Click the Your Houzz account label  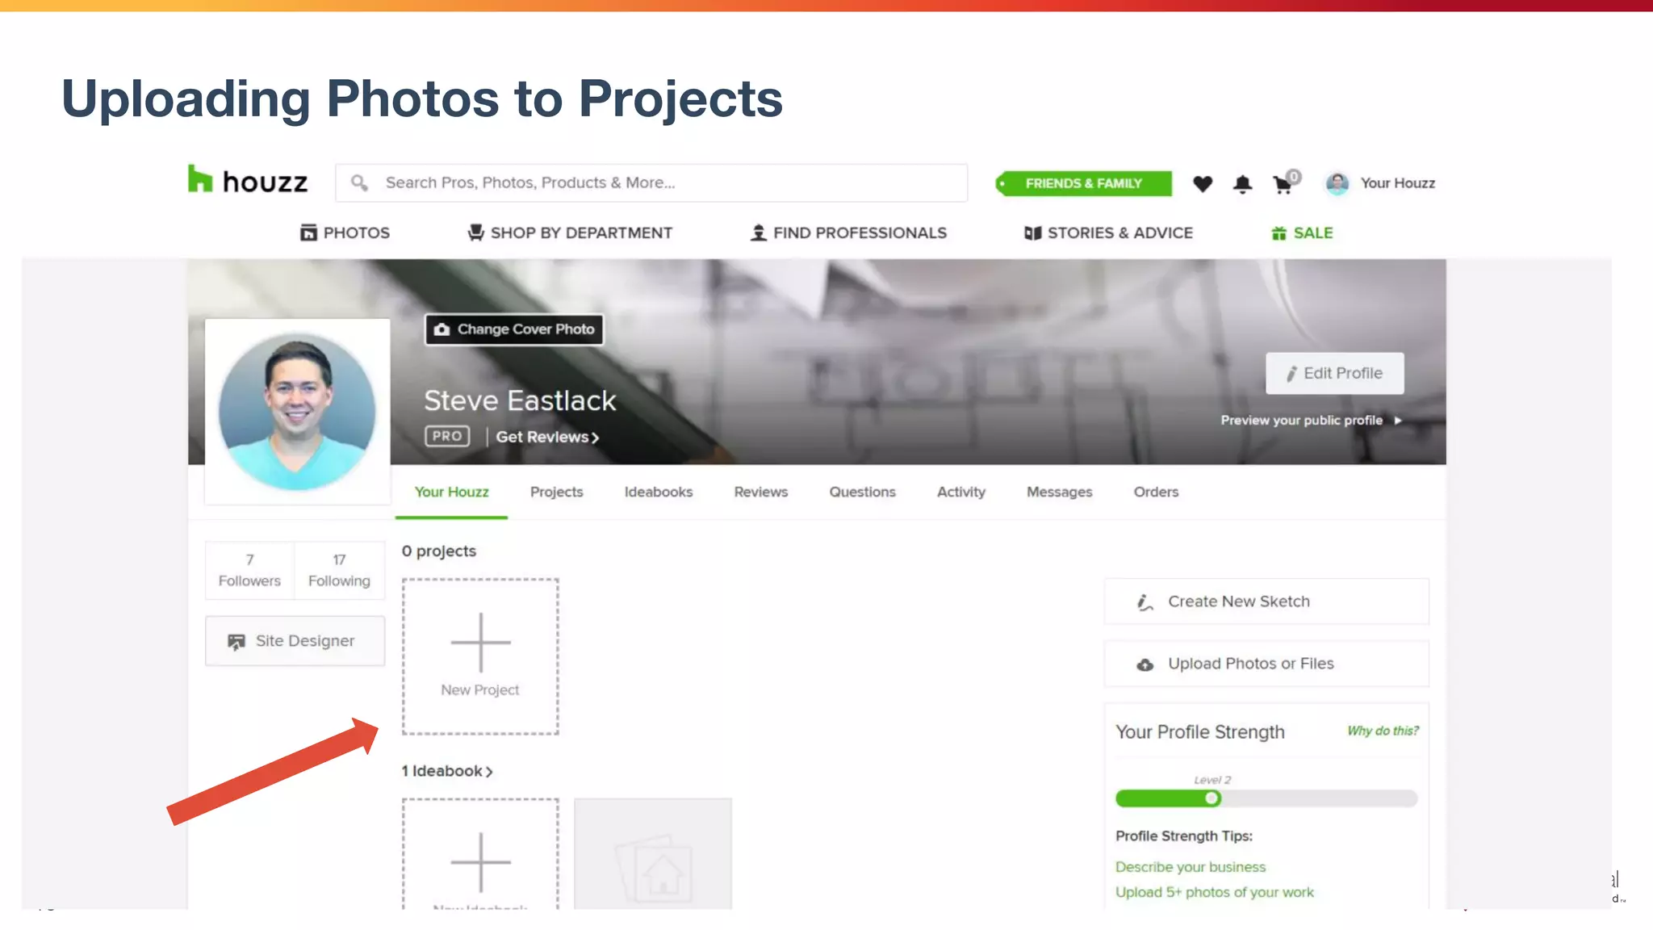click(x=1398, y=183)
